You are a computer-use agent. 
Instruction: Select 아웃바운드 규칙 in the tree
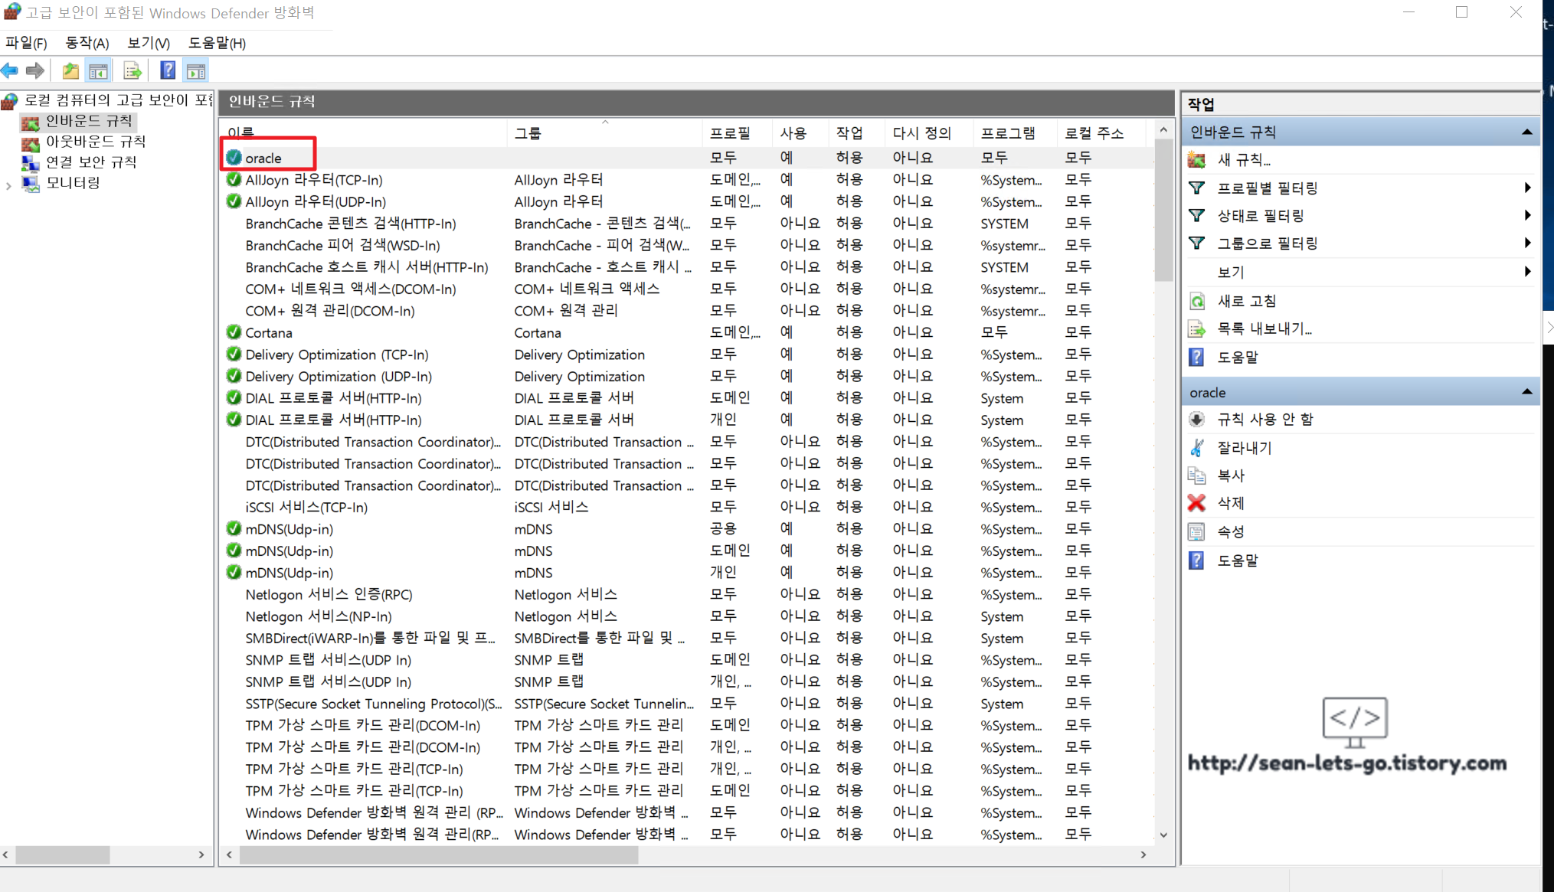click(x=95, y=142)
